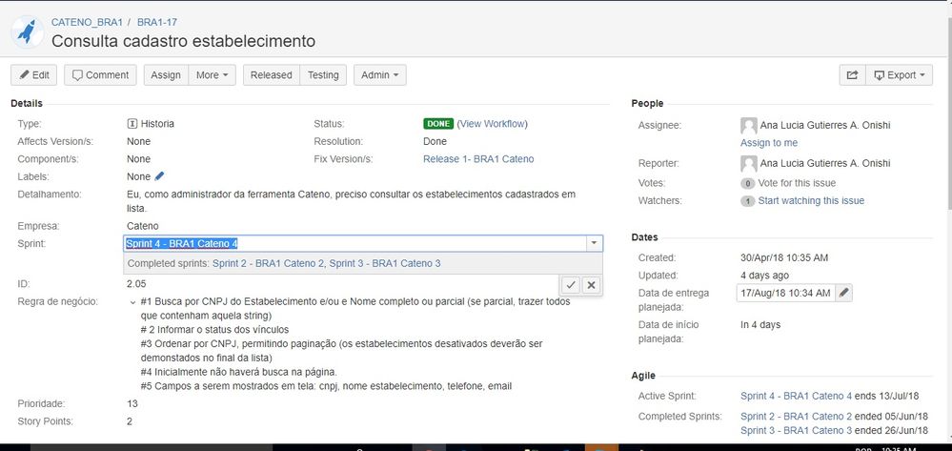The image size is (952, 451).
Task: Click the Sprint text input field
Action: tap(355, 244)
